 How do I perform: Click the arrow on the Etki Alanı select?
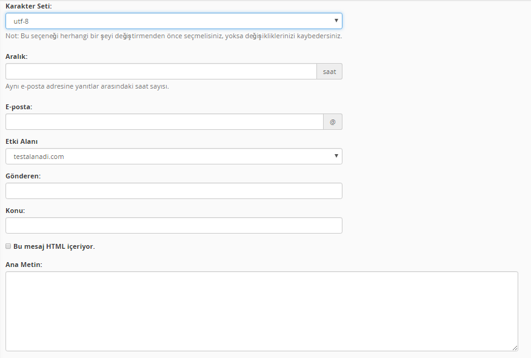(x=336, y=157)
